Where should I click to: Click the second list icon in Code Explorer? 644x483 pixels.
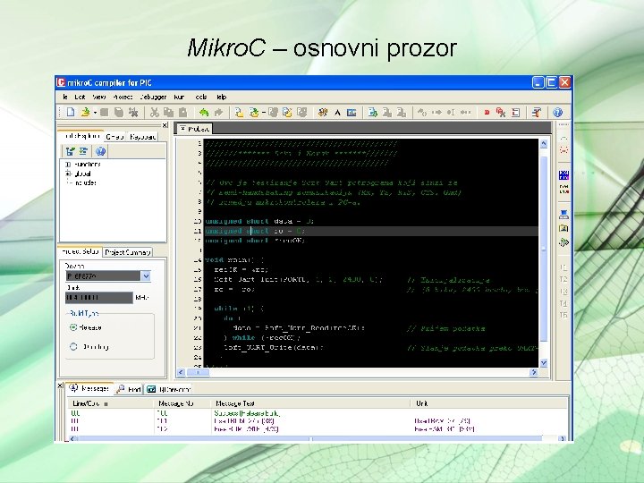tap(83, 151)
